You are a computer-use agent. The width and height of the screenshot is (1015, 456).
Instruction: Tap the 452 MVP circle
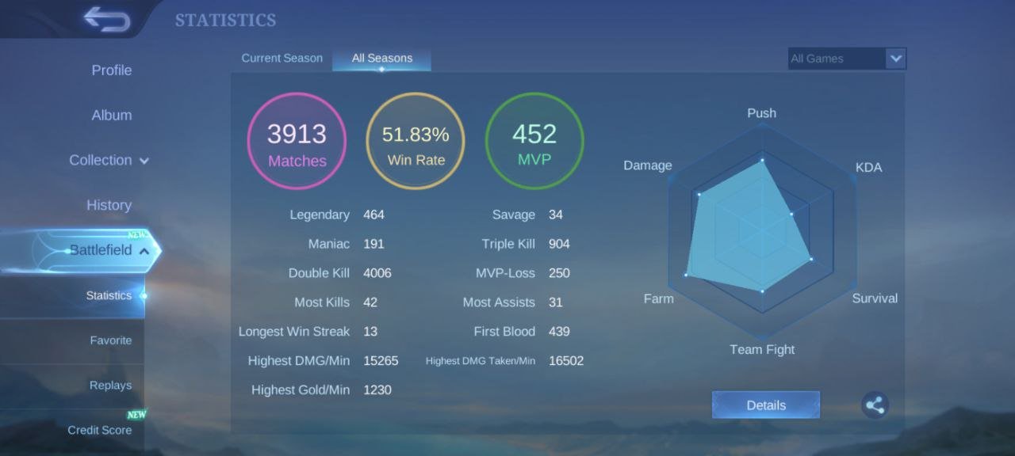tap(534, 141)
